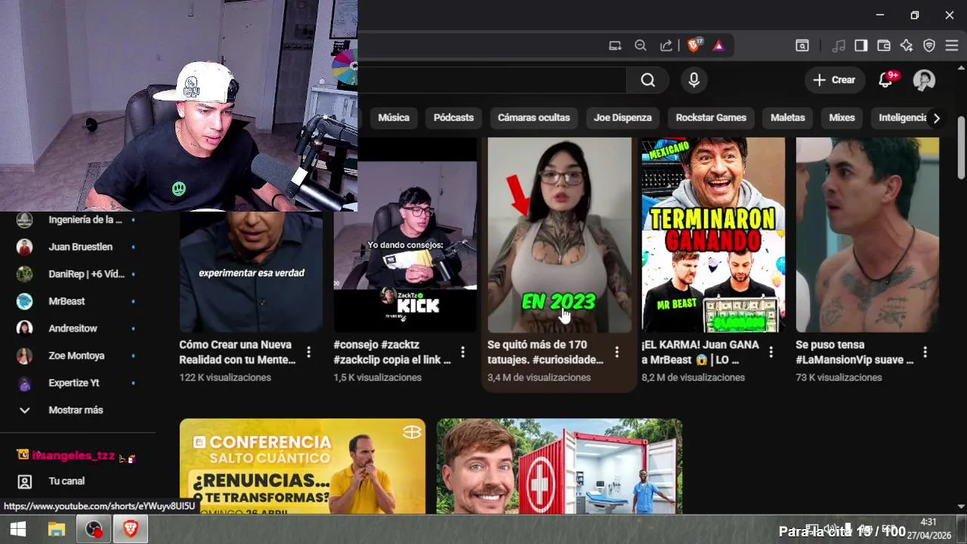The image size is (967, 544).
Task: Open the 'TERMINARON GANANDO' Short thumbnail
Action: 713,235
